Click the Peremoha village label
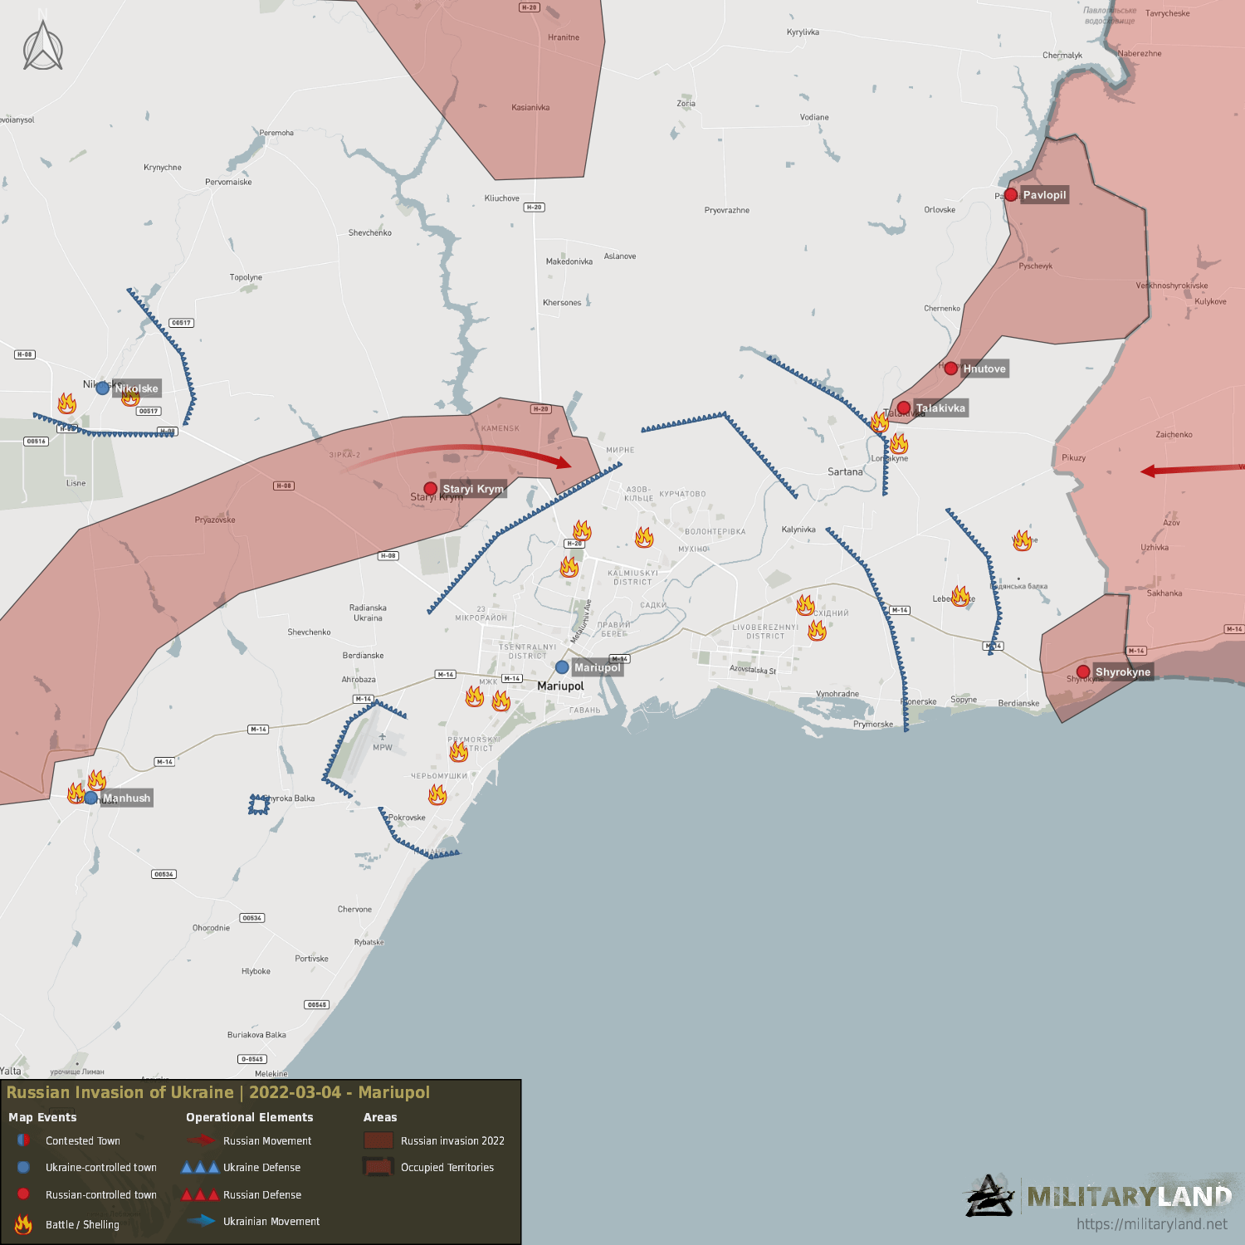 pyautogui.click(x=276, y=133)
